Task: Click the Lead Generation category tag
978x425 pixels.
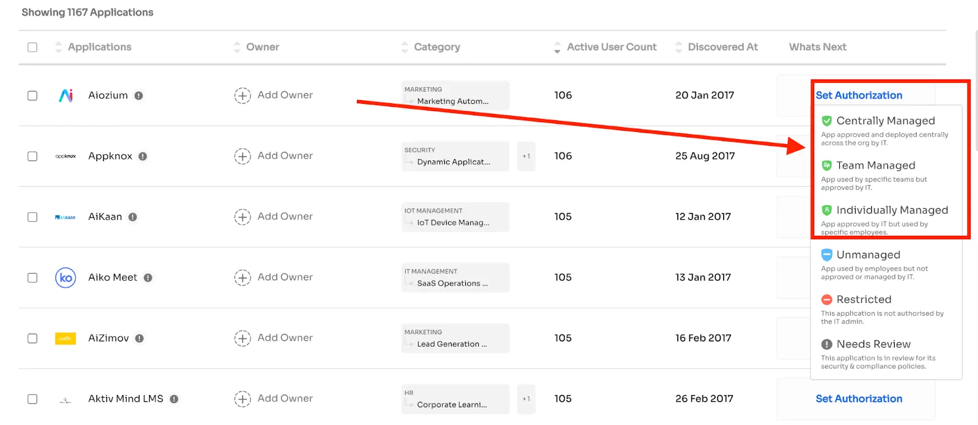Action: click(x=455, y=338)
